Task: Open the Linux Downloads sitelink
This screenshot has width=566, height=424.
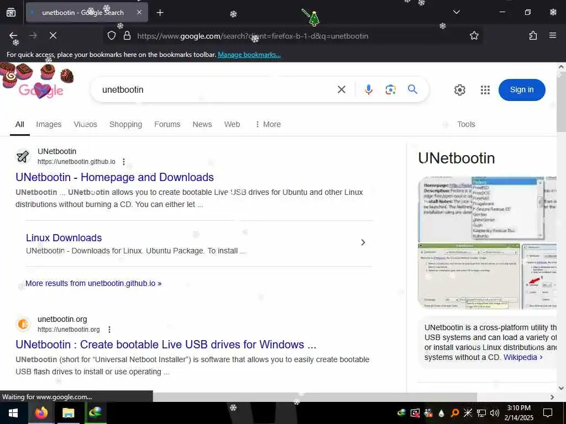Action: pyautogui.click(x=64, y=238)
